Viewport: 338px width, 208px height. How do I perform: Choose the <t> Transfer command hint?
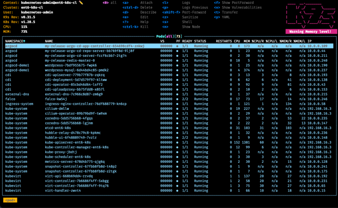point(226,12)
